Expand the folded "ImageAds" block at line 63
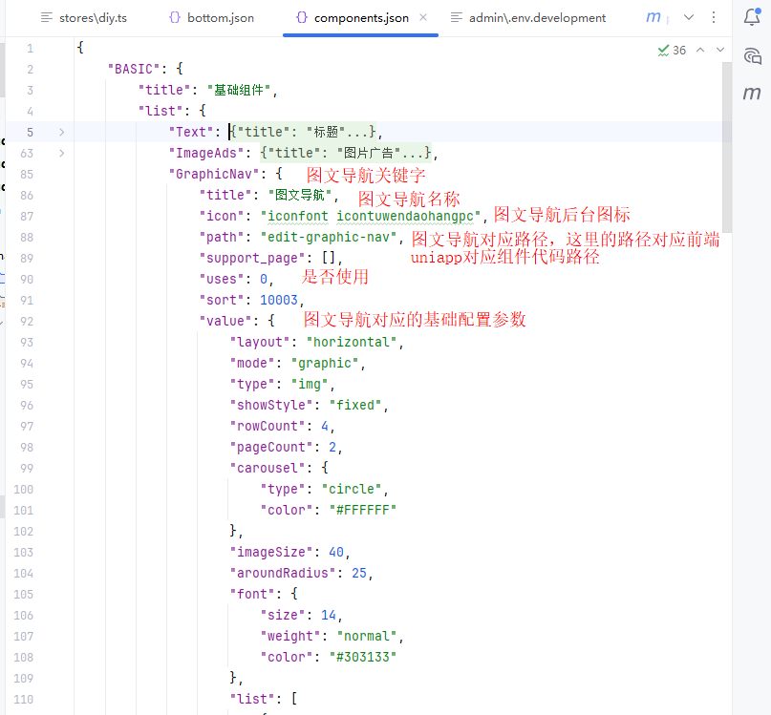The image size is (771, 715). [62, 153]
